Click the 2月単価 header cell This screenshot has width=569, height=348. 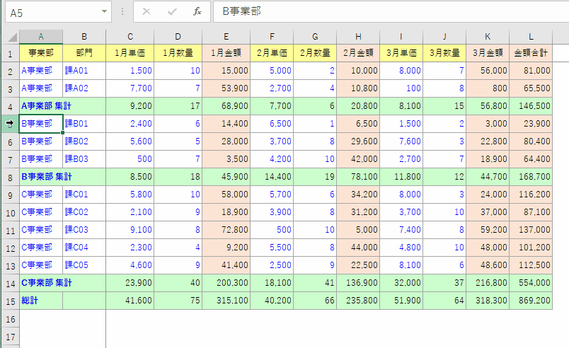tap(272, 53)
